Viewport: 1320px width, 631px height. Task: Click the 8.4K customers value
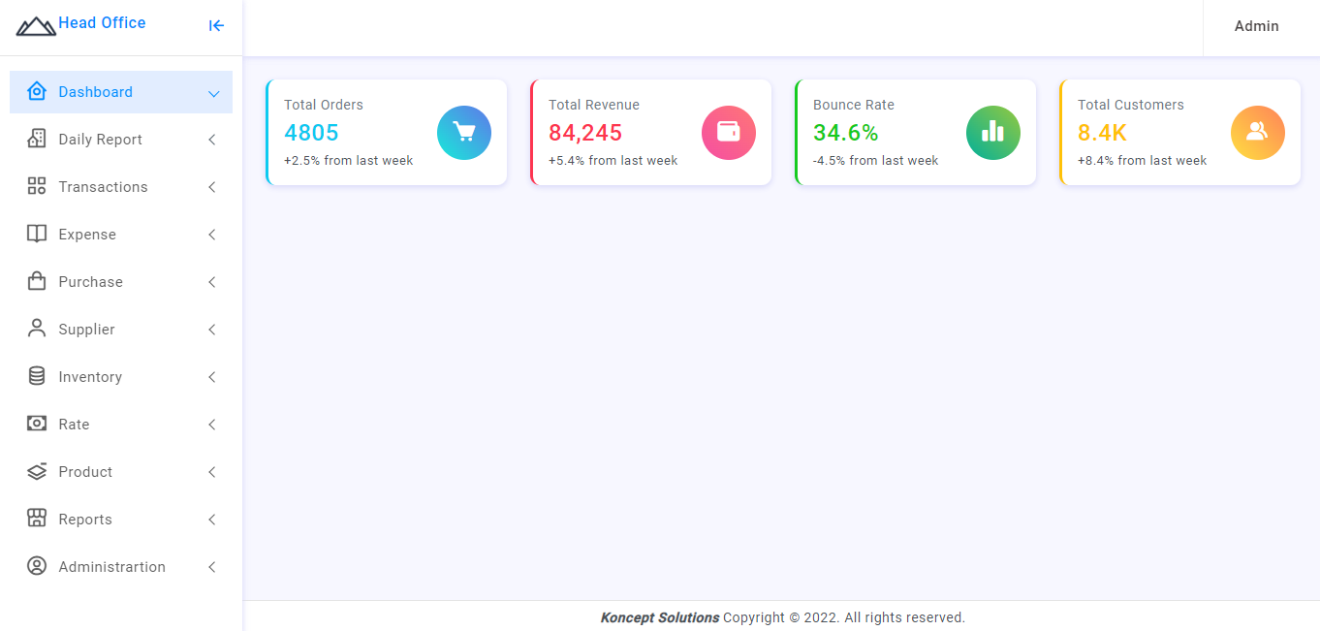pyautogui.click(x=1103, y=133)
